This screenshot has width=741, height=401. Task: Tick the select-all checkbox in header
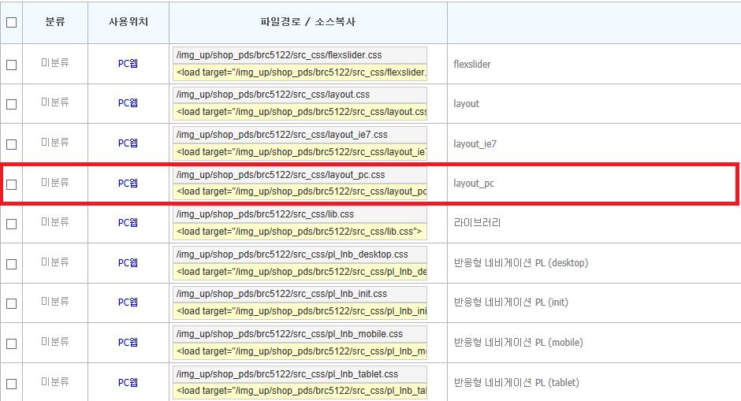pos(11,22)
